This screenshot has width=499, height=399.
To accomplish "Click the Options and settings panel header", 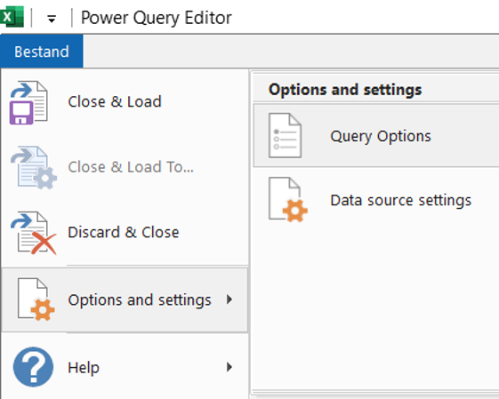I will [345, 90].
